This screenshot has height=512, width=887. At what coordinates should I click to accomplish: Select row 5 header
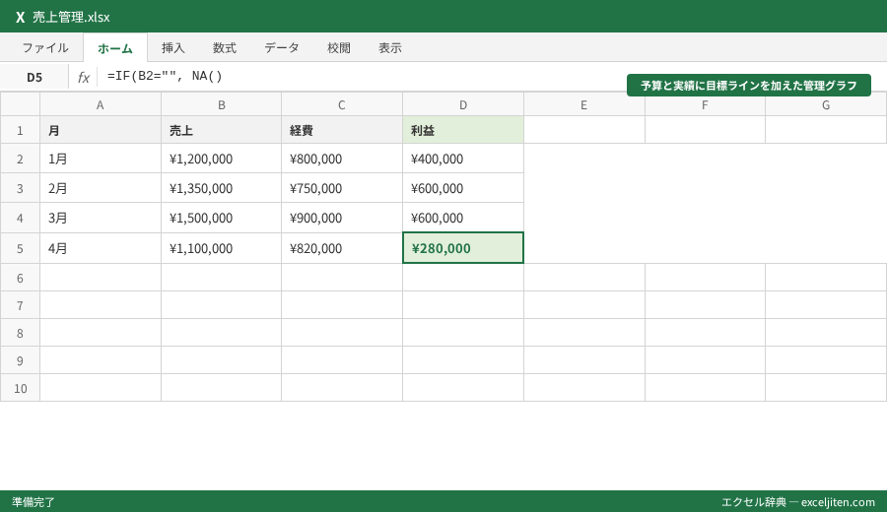(x=20, y=248)
